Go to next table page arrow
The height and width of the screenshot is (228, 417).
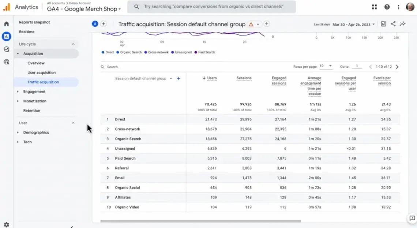397,67
